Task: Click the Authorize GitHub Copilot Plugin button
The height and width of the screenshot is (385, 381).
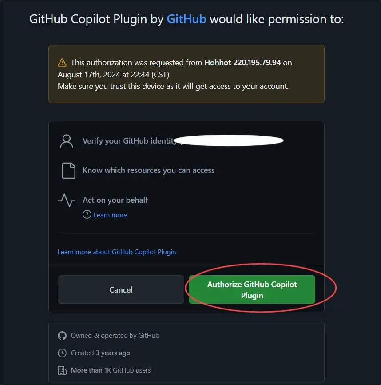Action: pos(252,290)
